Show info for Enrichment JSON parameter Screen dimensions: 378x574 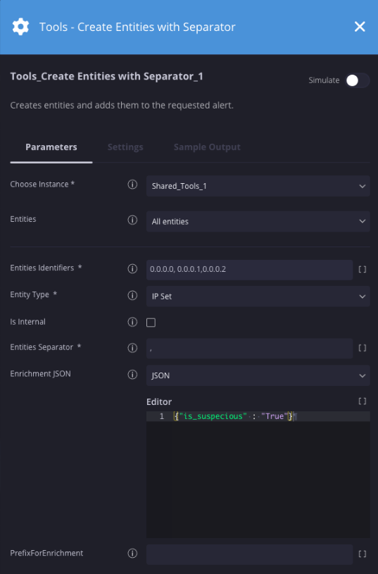132,375
